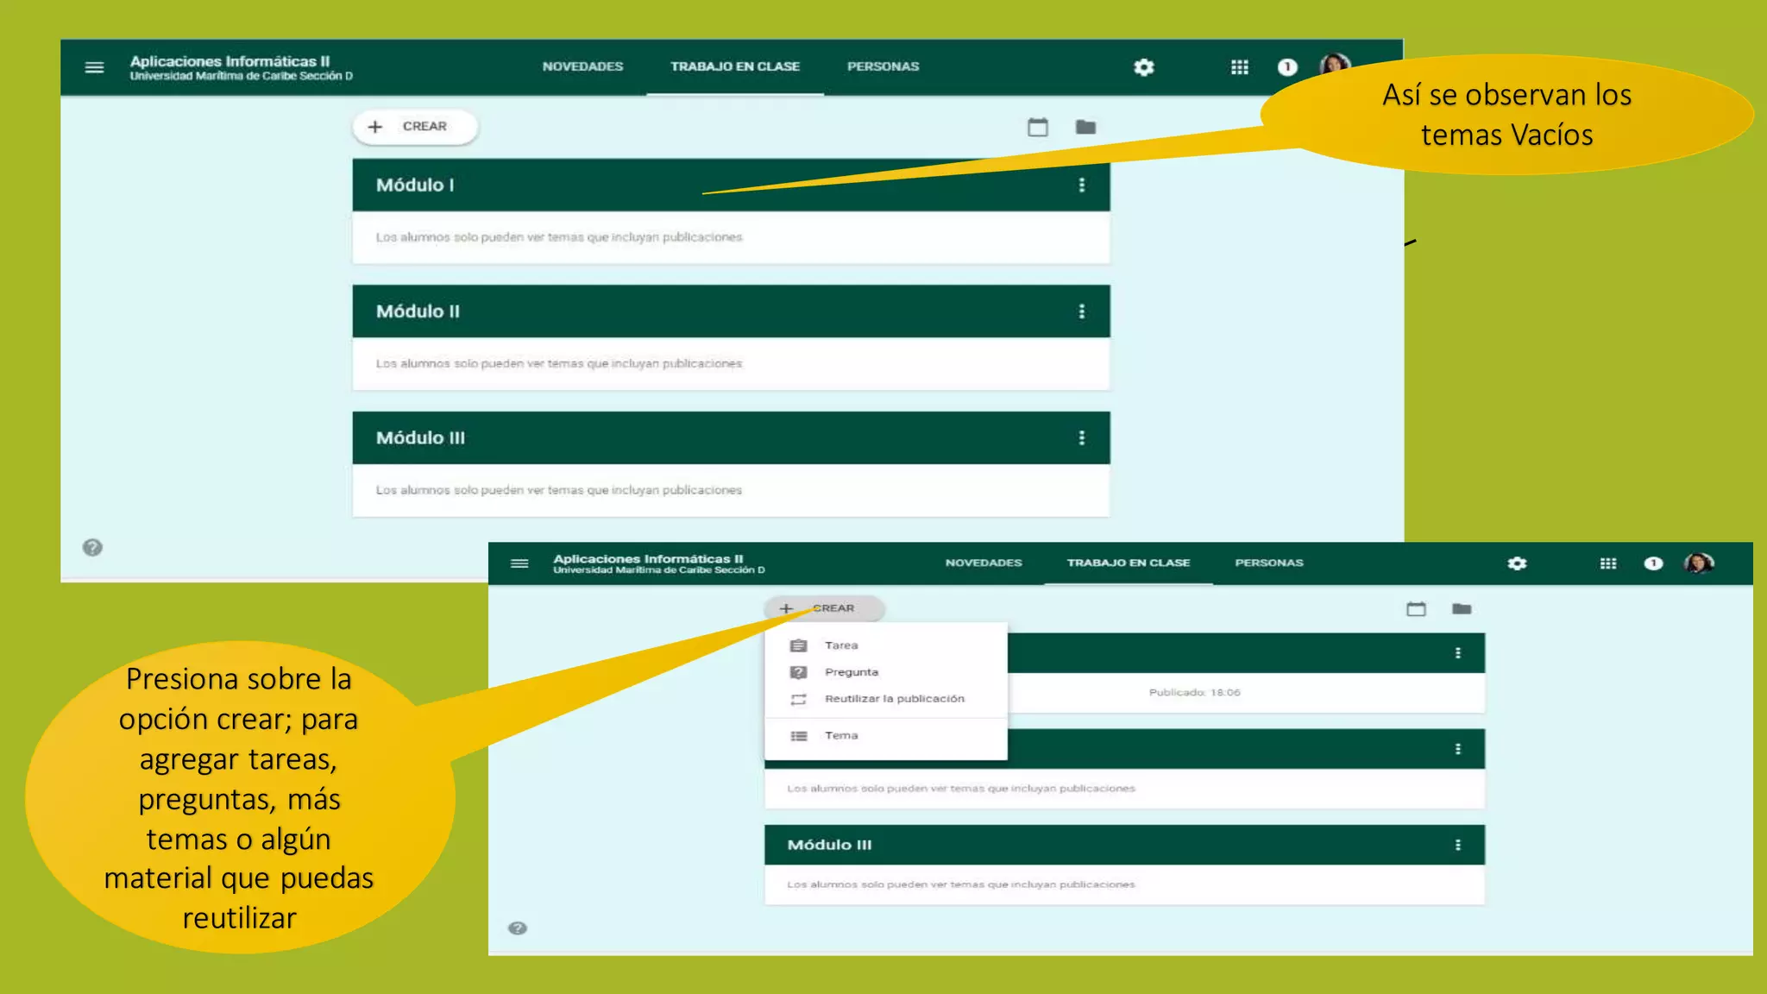Viewport: 1767px width, 994px height.
Task: Click settings gear in lower classroom header
Action: click(1518, 563)
